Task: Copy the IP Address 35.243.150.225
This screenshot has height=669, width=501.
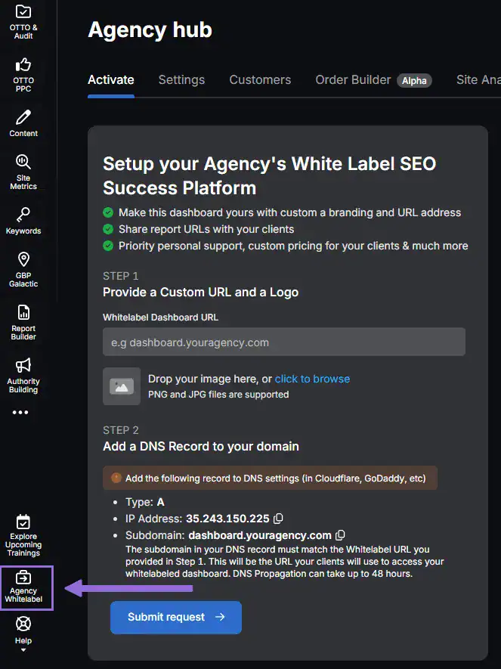Action: 278,519
